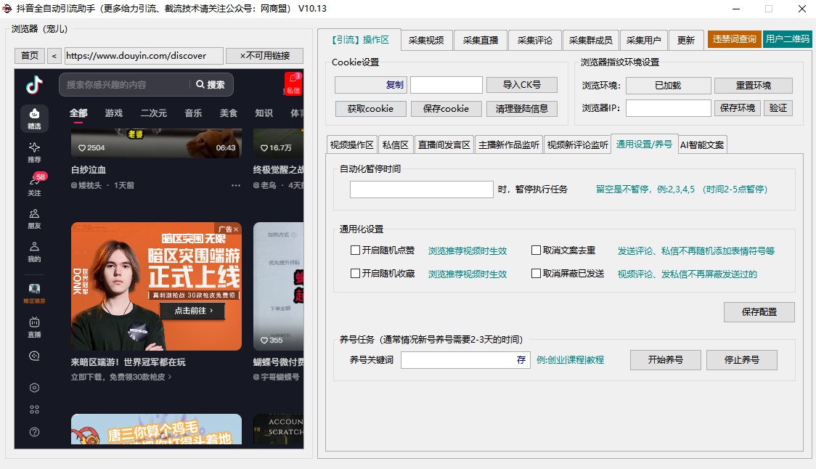Click the magnifier 搜索 button
The image size is (816, 469).
[x=211, y=85]
